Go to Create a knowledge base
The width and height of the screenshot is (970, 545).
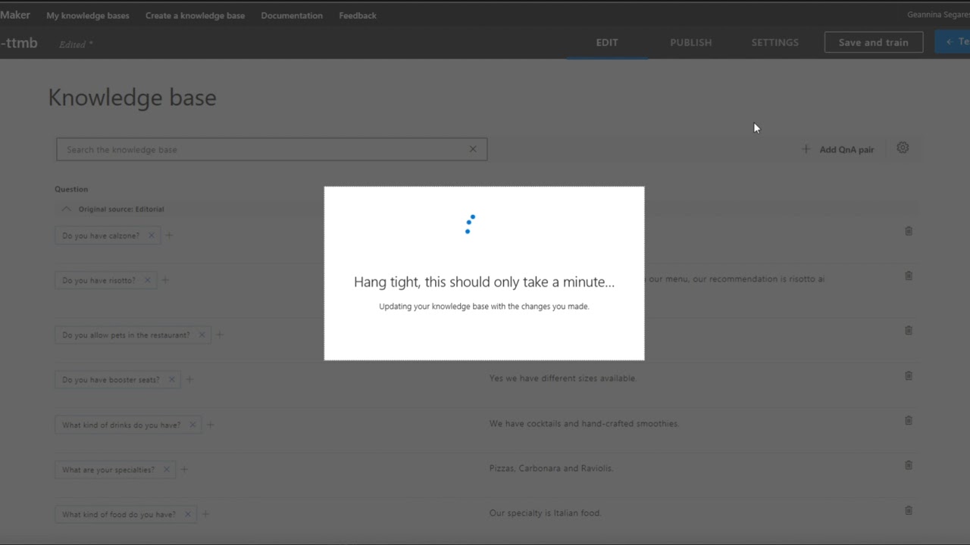pyautogui.click(x=196, y=15)
